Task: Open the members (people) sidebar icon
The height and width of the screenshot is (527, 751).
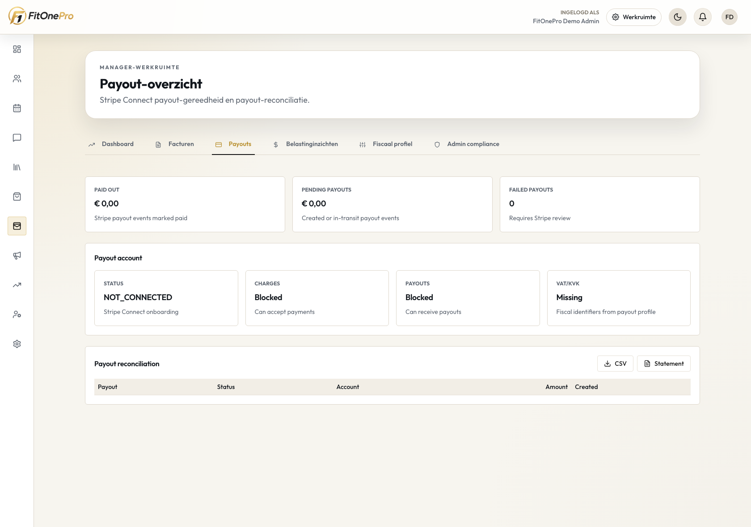Action: 17,79
